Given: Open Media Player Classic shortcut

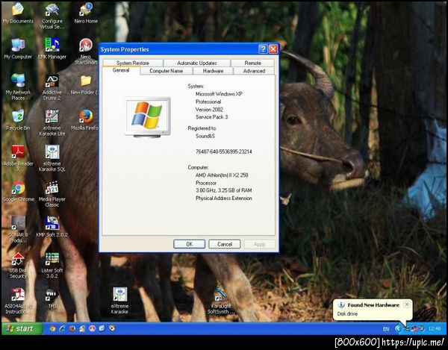Looking at the screenshot, I should click(52, 194).
